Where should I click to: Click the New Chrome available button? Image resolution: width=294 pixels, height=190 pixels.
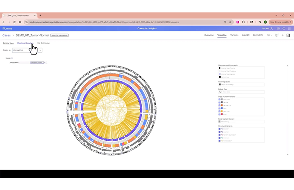click(x=279, y=22)
